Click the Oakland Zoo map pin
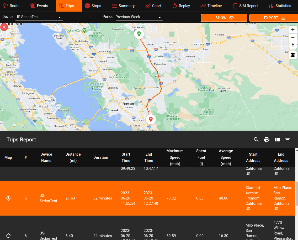 pos(84,30)
